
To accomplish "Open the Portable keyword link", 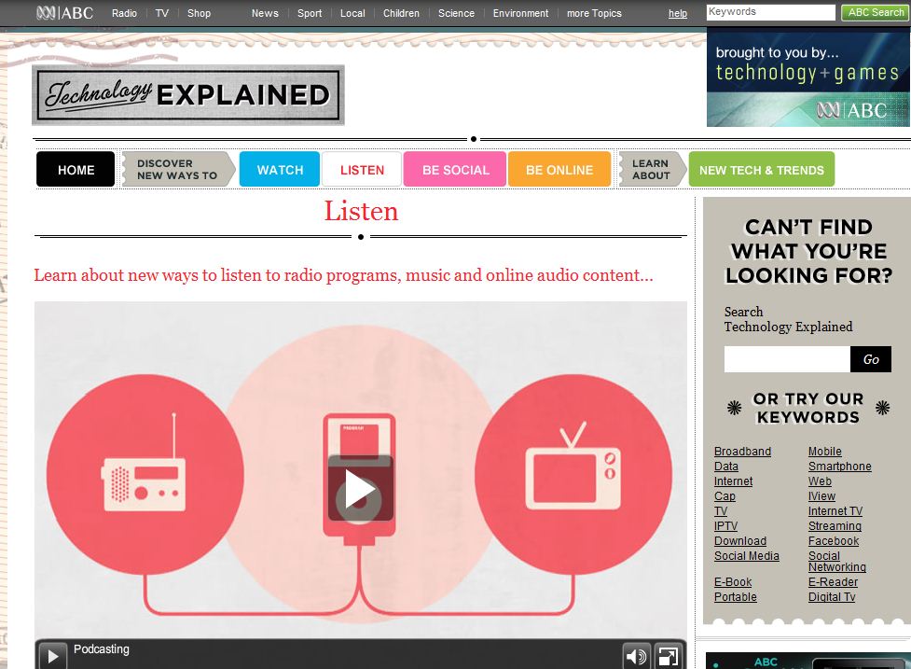I will (736, 597).
